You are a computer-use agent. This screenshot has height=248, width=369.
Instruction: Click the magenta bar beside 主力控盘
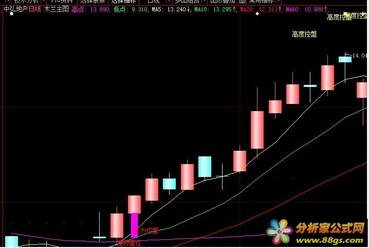click(x=134, y=225)
